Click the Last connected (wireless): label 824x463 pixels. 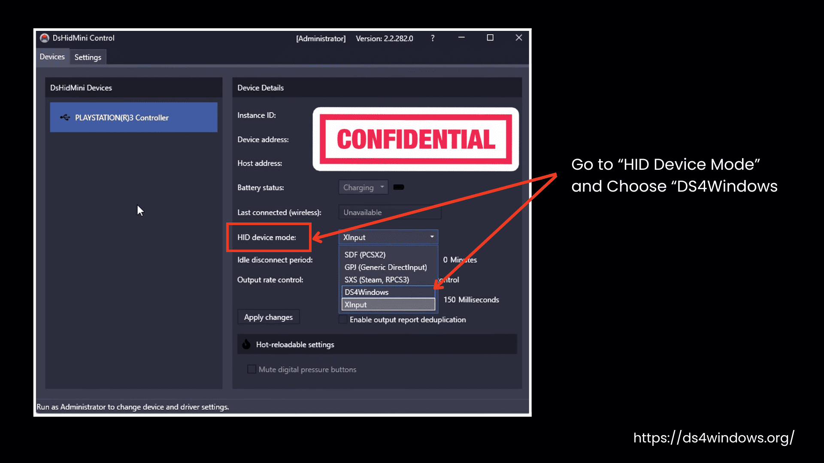[x=279, y=213]
